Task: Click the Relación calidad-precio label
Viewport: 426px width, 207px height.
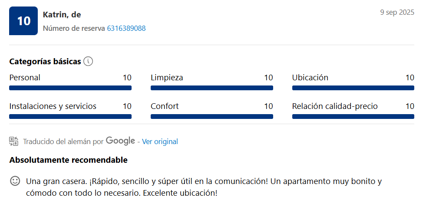Action: point(335,106)
